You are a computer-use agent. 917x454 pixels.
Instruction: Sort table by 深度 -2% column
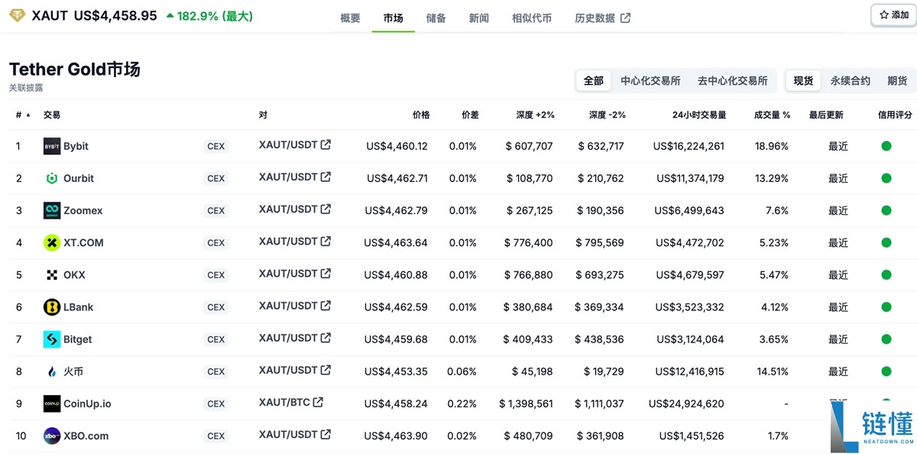pos(607,115)
